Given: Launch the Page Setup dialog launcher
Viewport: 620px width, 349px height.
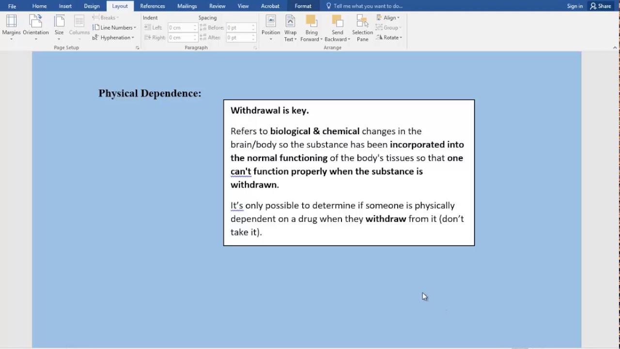Looking at the screenshot, I should tap(138, 48).
